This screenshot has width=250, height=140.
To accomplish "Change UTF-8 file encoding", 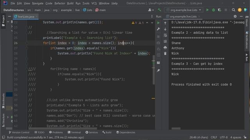I will 223,137.
